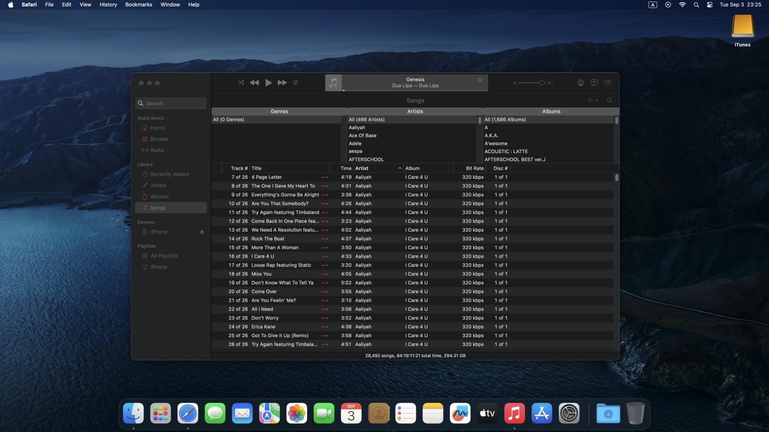This screenshot has width=769, height=432.
Task: Toggle repeat mode
Action: (296, 83)
